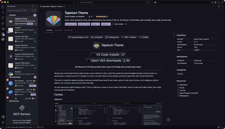
Task: Open manage gear for Jupyter Notebook Renderers
Action: [x=35, y=59]
